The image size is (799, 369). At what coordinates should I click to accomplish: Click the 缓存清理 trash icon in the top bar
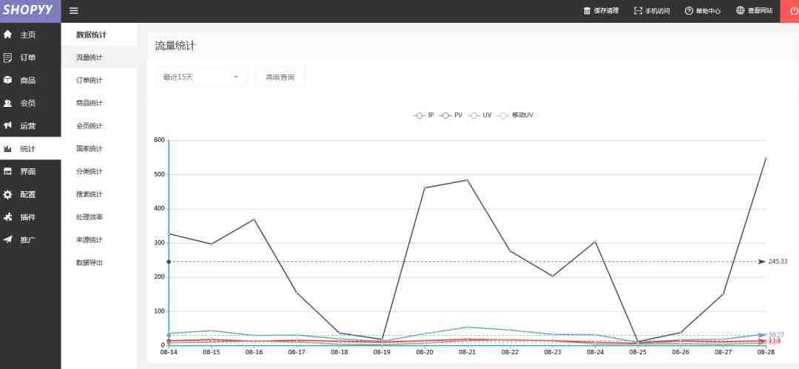click(x=587, y=10)
